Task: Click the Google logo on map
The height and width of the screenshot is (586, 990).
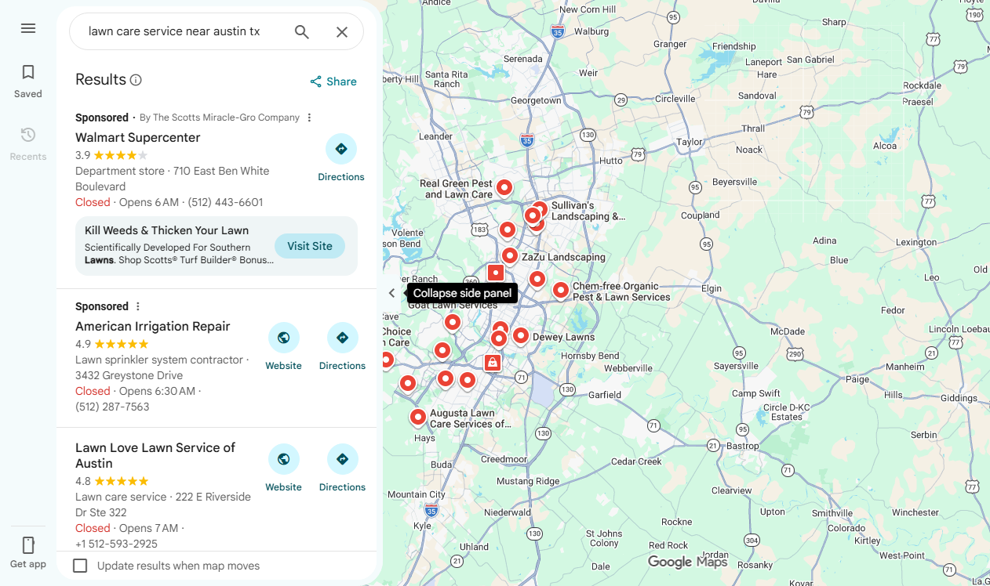Action: point(688,562)
